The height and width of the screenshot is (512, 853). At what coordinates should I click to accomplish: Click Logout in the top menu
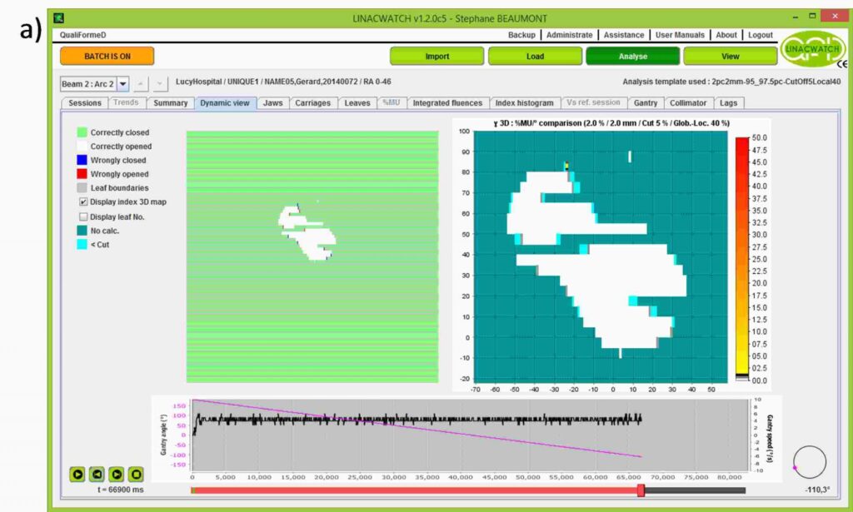pyautogui.click(x=761, y=35)
